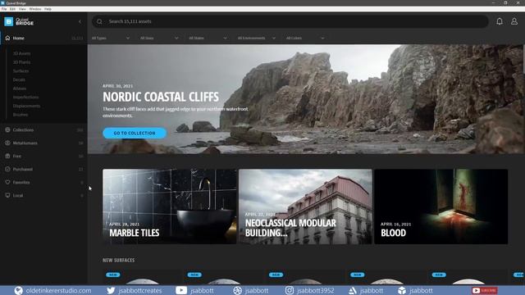525x295 pixels.
Task: Open the Help menu
Action: point(48,9)
